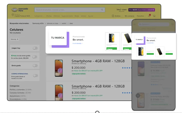Image resolution: width=182 pixels, height=113 pixels.
Task: Open the shopping cart icon
Action: [x=154, y=16]
